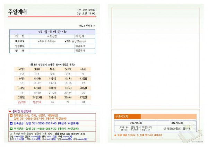Click the orange square icon next to 일반헌금
The width and height of the screenshot is (208, 147).
11,115
